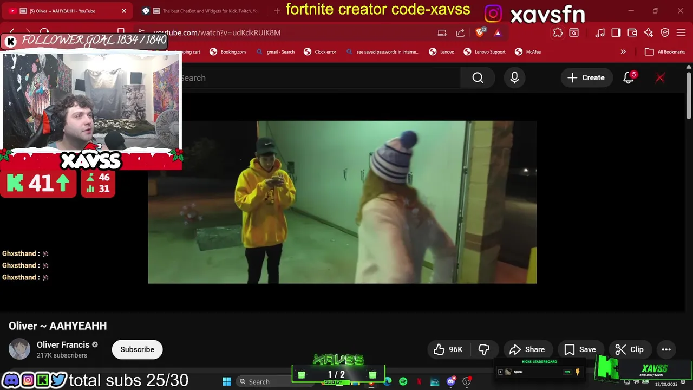Open saved passwords bookmark
This screenshot has width=693, height=390.
coord(382,52)
